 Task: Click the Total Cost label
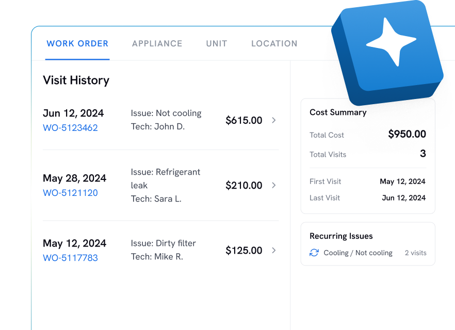327,135
